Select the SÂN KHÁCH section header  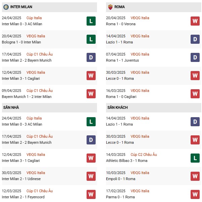click(x=117, y=107)
